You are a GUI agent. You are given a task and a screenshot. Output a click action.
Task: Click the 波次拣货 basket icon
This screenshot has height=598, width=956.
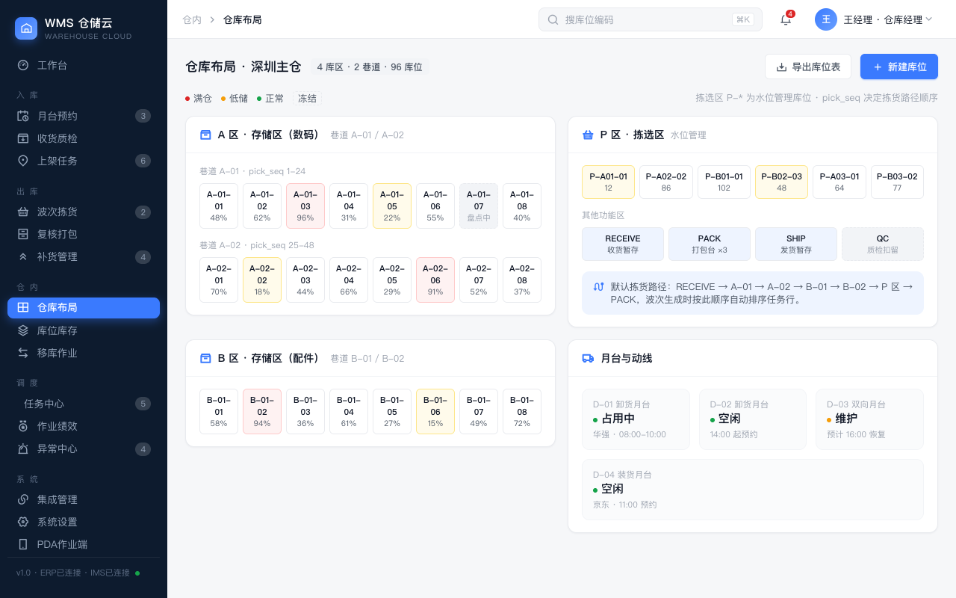pyautogui.click(x=23, y=212)
